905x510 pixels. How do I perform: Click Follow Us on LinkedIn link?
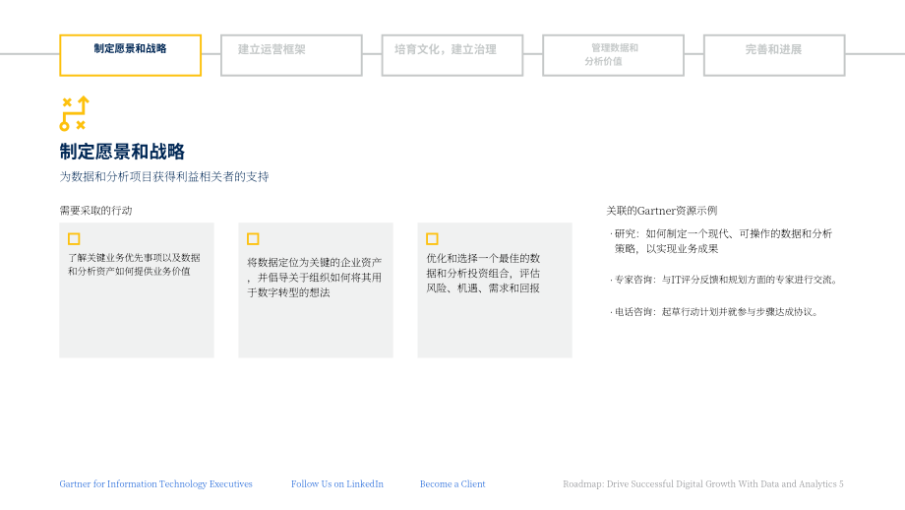pos(337,484)
